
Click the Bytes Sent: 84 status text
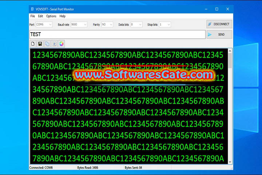pos(133,167)
